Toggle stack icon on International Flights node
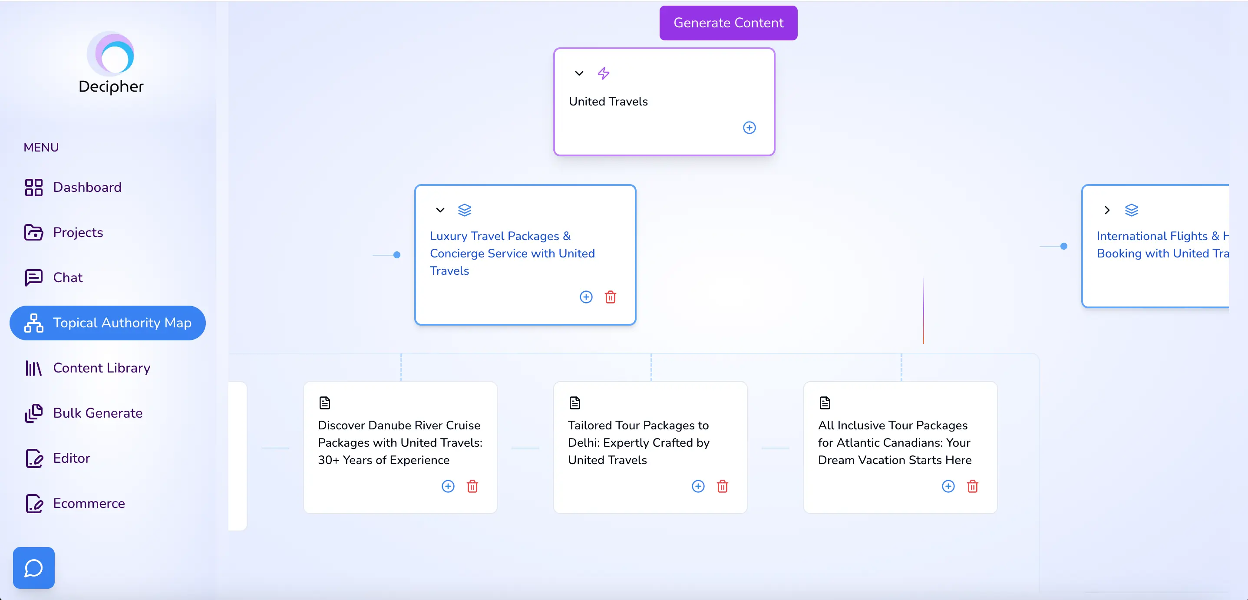Image resolution: width=1248 pixels, height=600 pixels. point(1132,210)
